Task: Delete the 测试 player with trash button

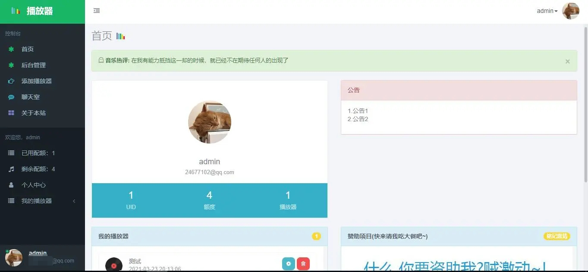Action: tap(303, 264)
